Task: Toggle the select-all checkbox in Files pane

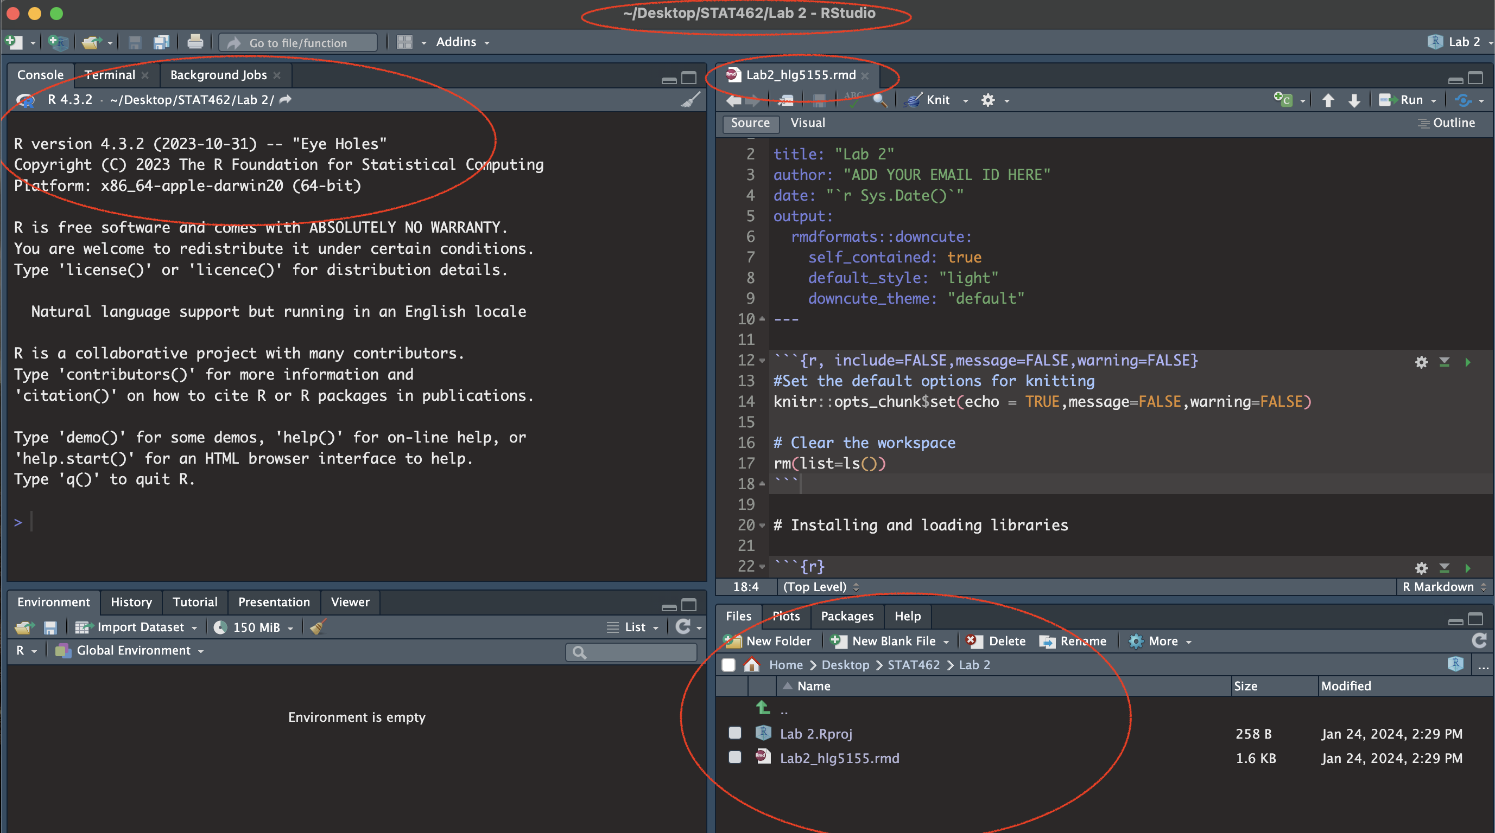Action: (x=729, y=665)
